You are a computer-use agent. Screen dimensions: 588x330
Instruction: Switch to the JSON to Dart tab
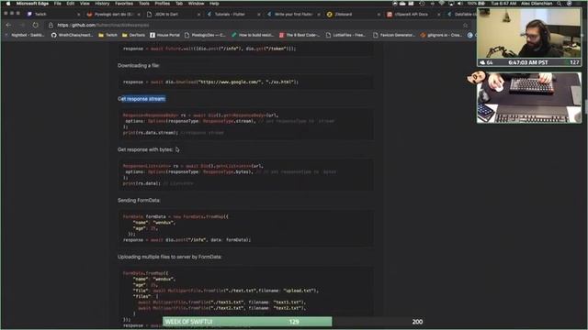click(173, 15)
